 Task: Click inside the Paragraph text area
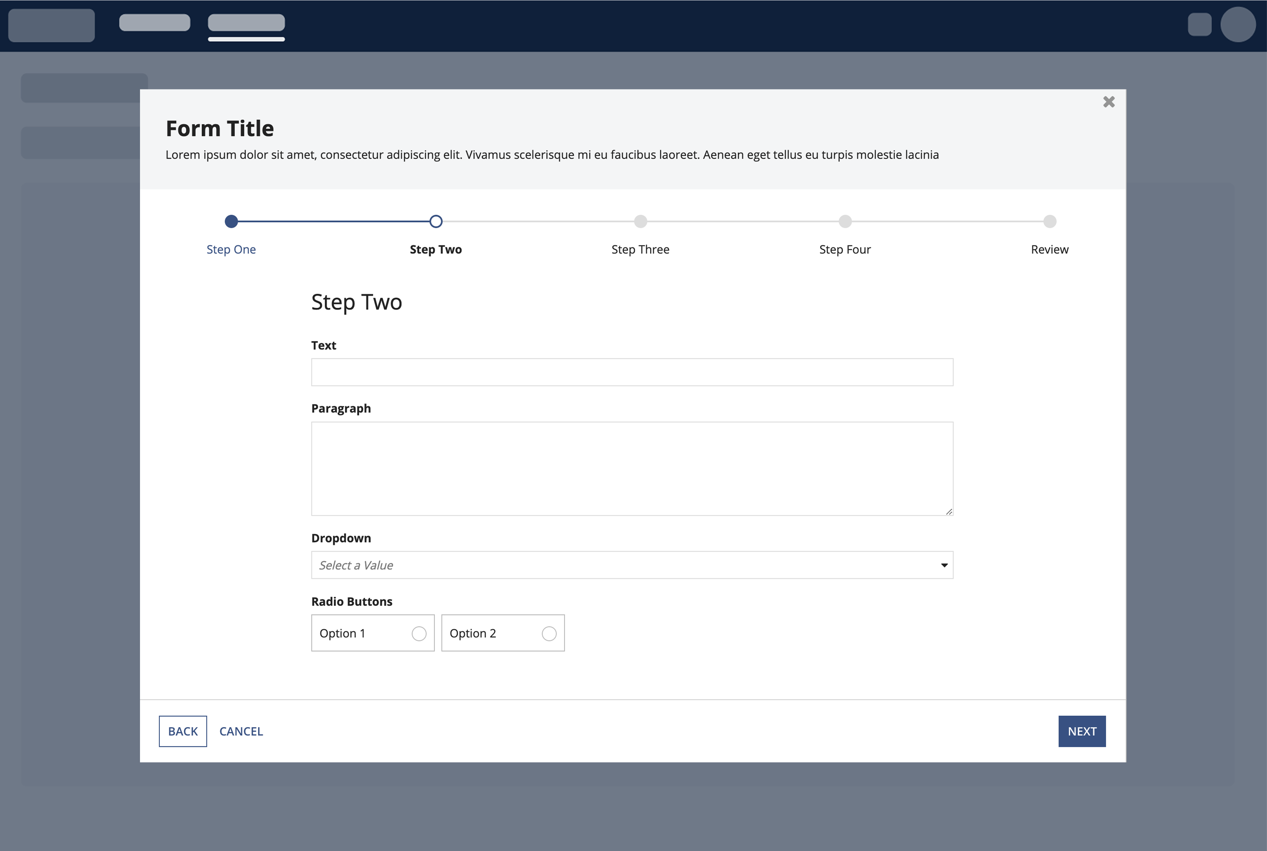click(632, 468)
